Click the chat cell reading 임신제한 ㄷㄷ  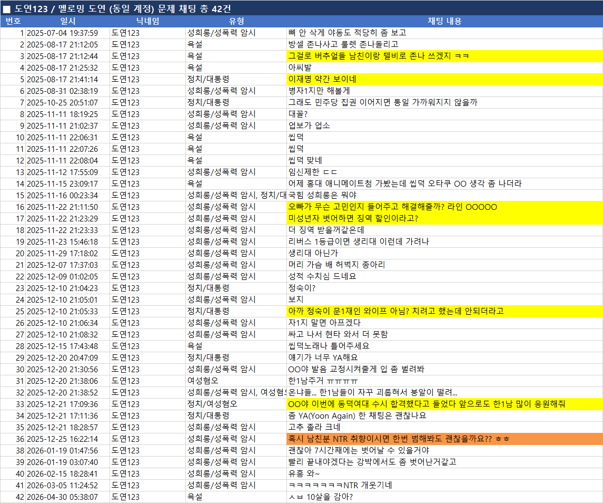click(x=444, y=172)
